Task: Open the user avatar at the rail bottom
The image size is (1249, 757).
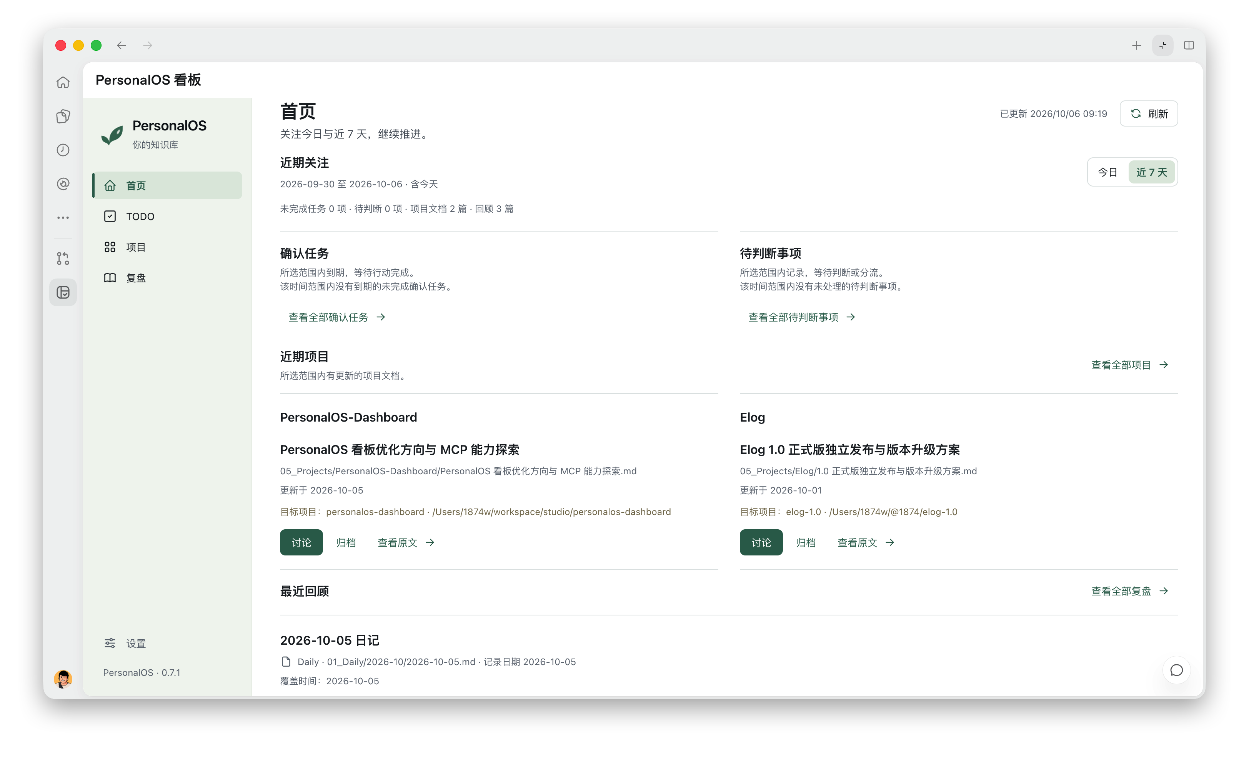Action: click(63, 679)
